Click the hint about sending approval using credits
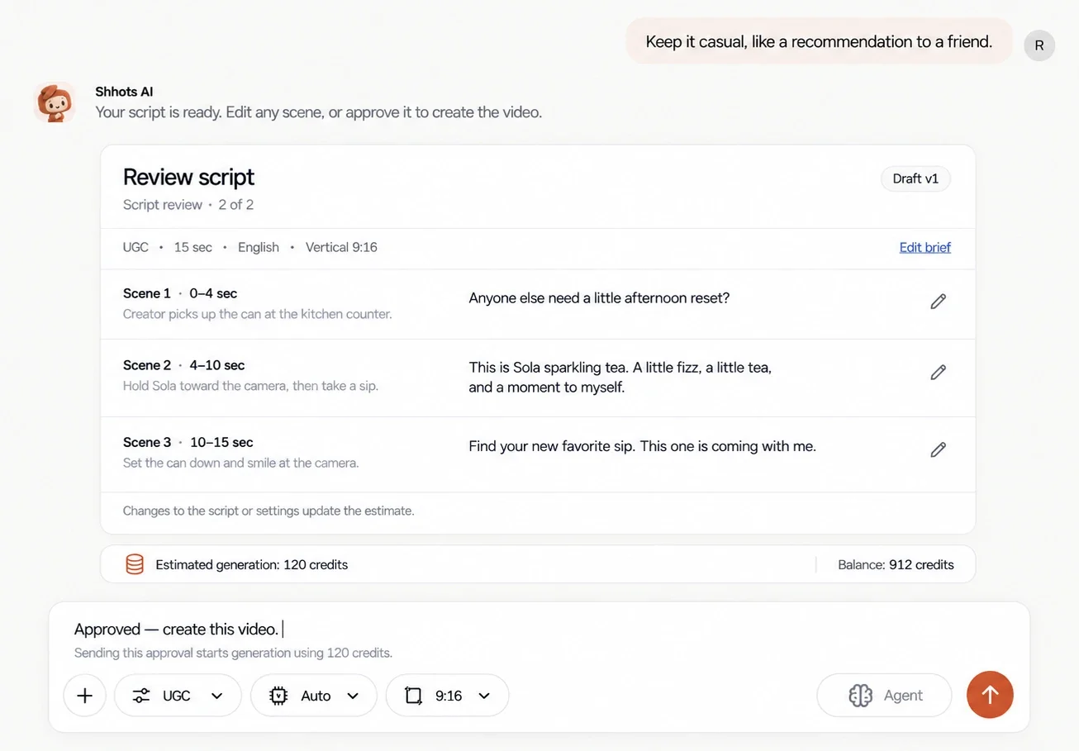 coord(233,653)
